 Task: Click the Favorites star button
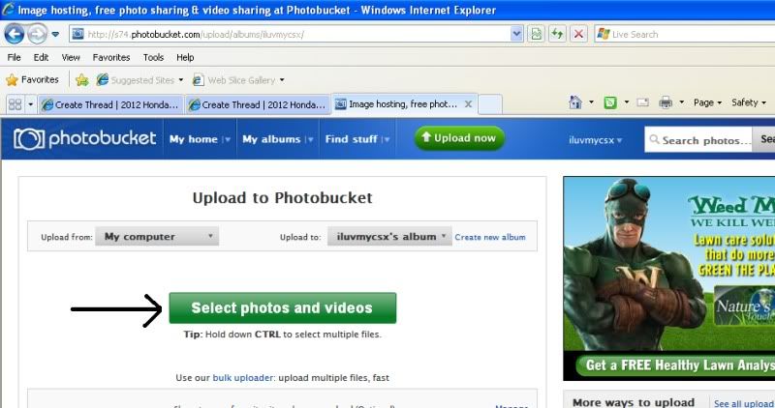(33, 79)
